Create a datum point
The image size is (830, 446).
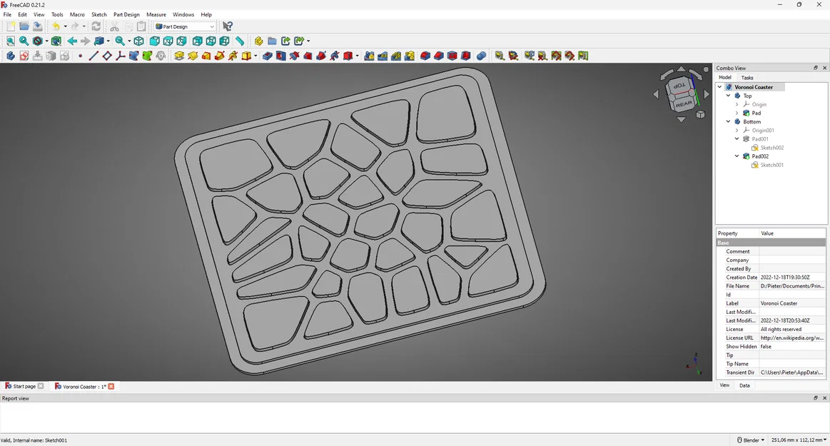coord(80,56)
